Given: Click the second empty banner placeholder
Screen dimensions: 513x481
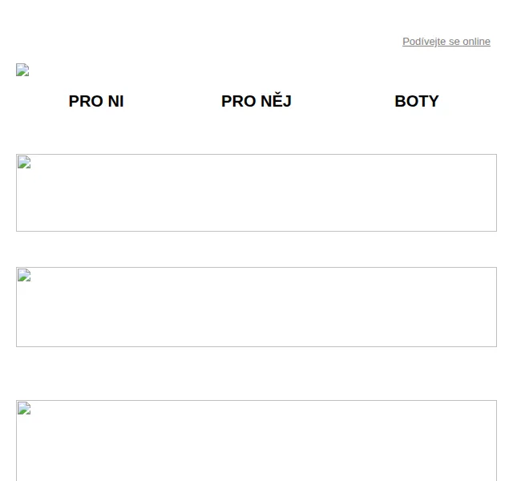Looking at the screenshot, I should pyautogui.click(x=256, y=307).
